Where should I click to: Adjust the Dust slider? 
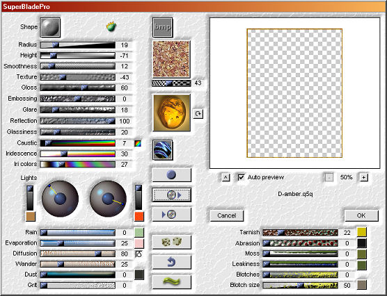tap(78, 274)
